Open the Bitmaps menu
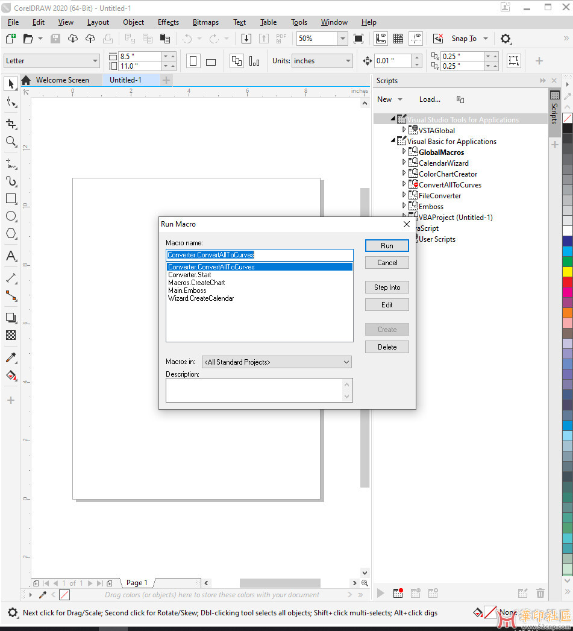 tap(205, 22)
